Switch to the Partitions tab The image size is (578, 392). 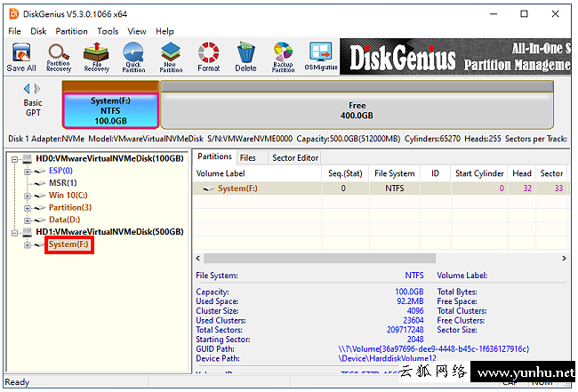pos(214,156)
